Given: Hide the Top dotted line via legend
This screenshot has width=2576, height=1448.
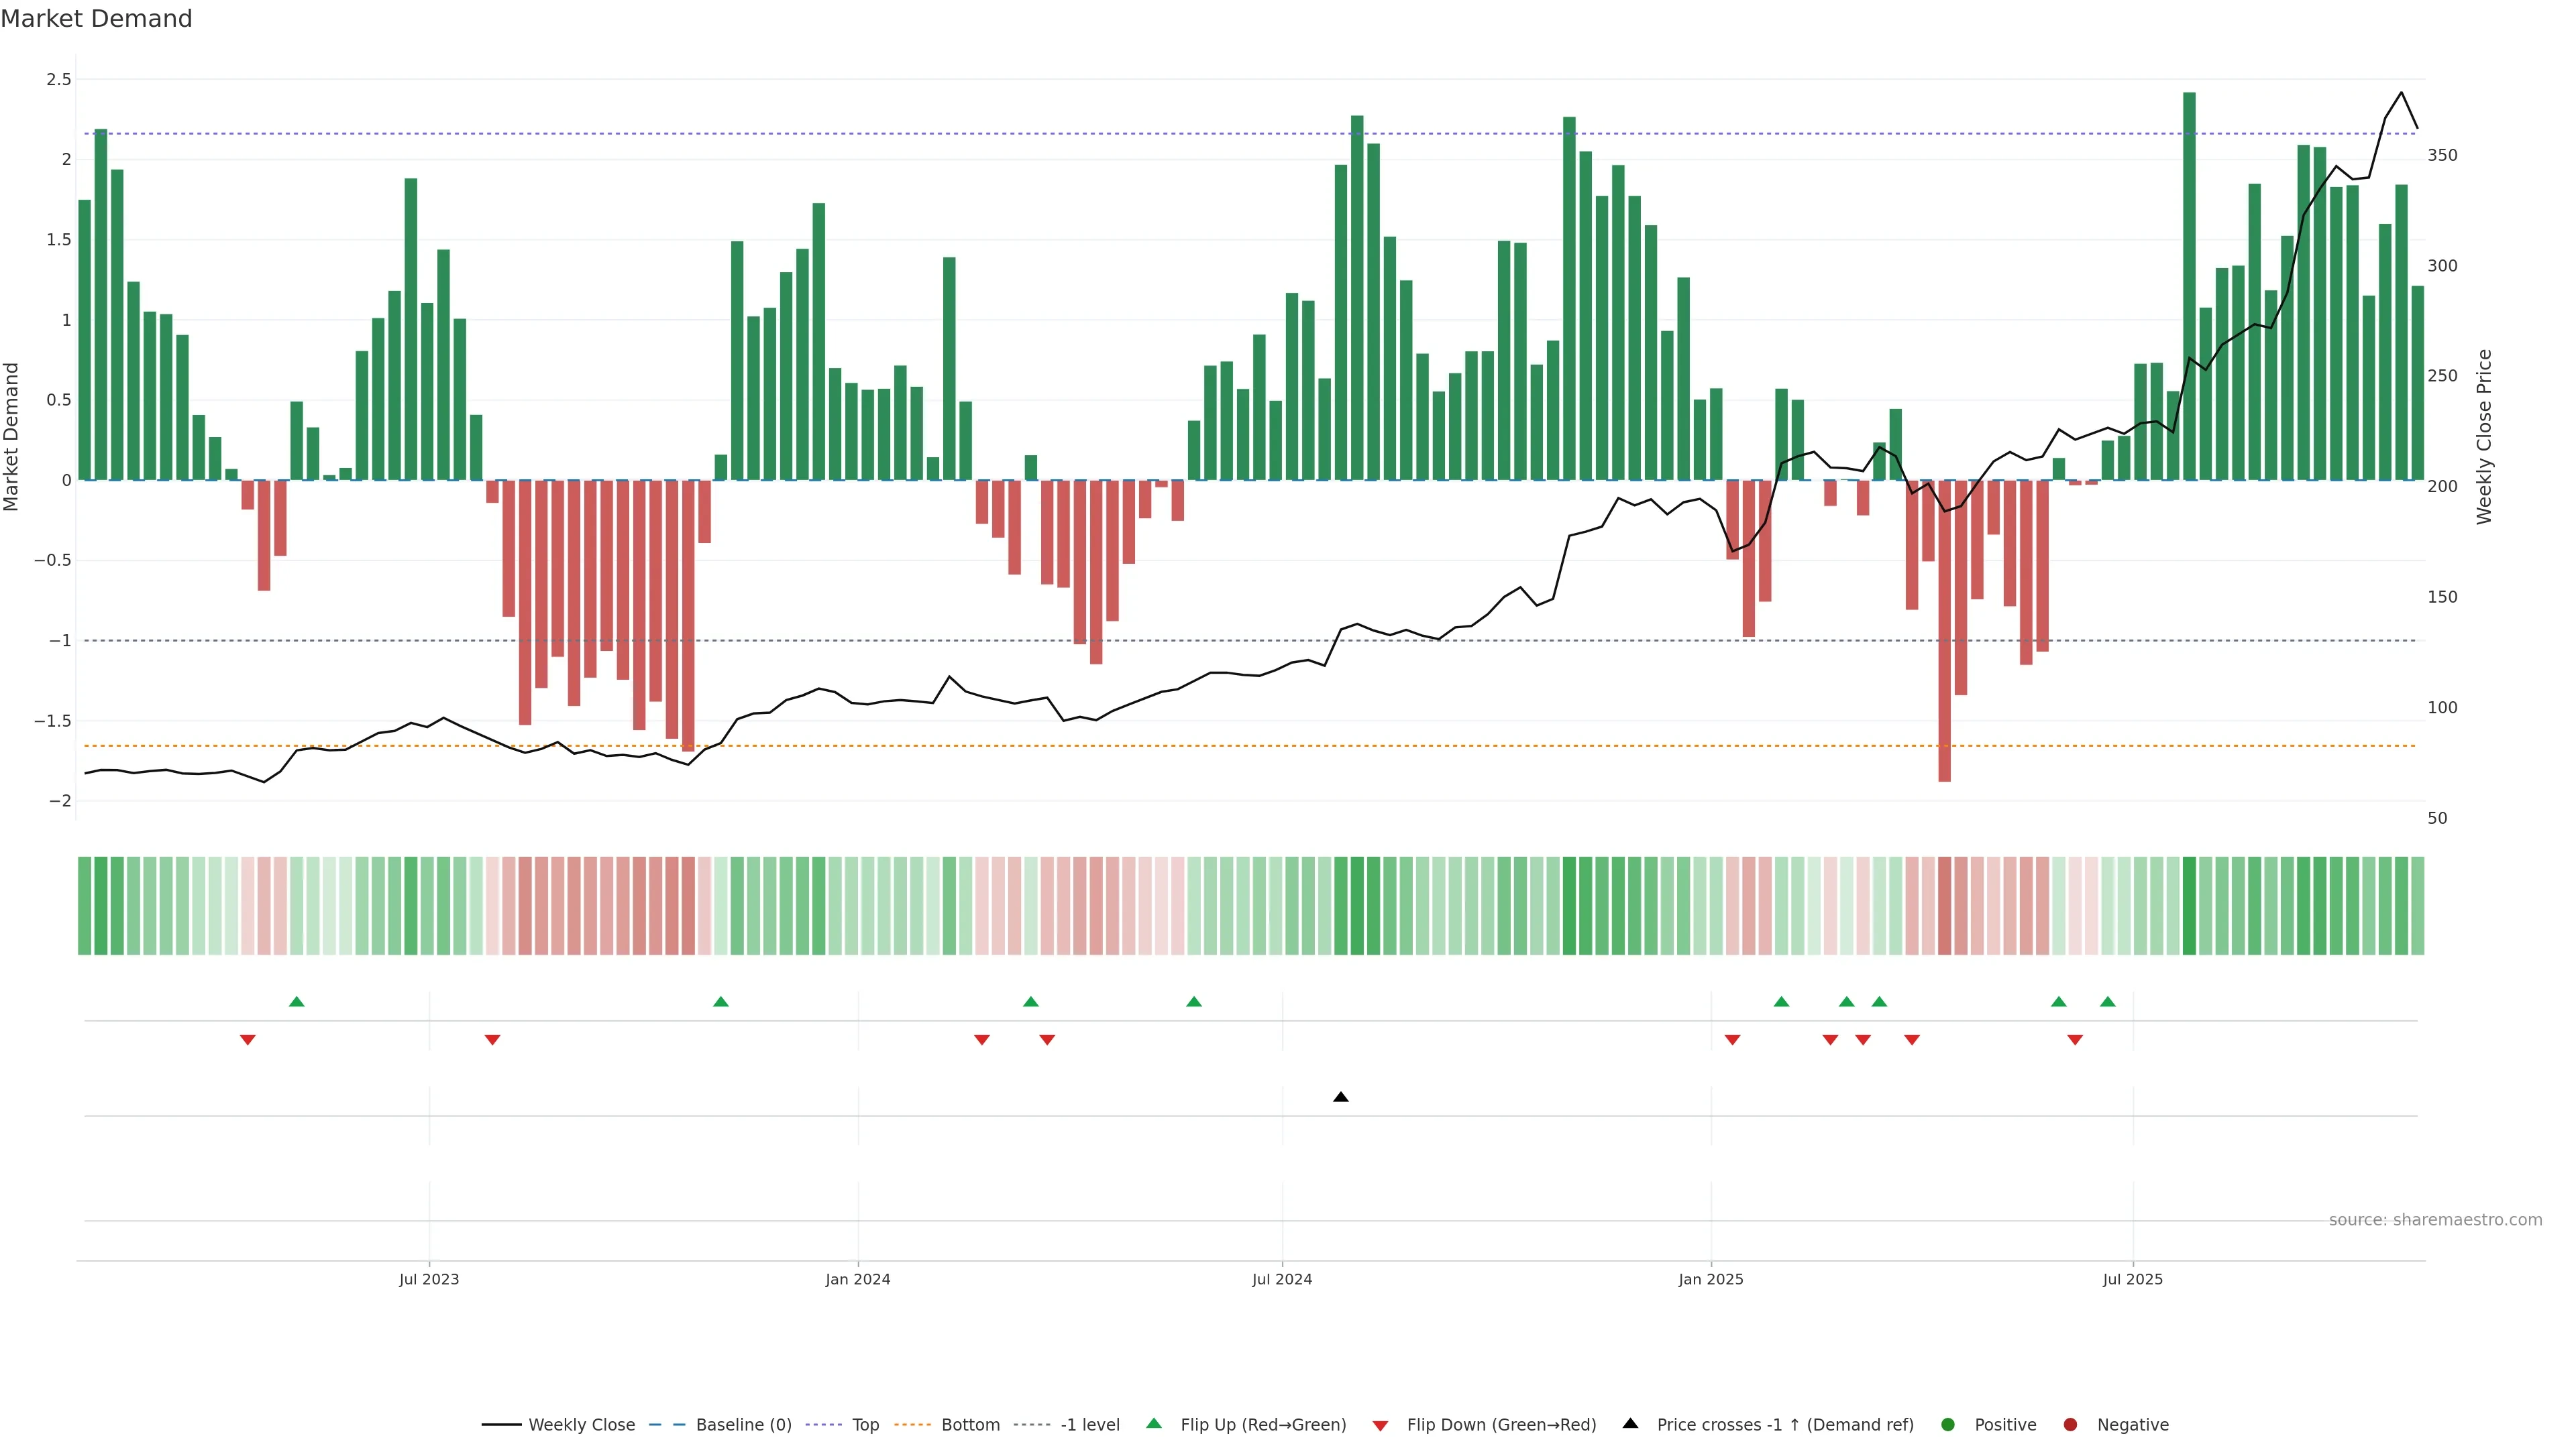Looking at the screenshot, I should (865, 1425).
